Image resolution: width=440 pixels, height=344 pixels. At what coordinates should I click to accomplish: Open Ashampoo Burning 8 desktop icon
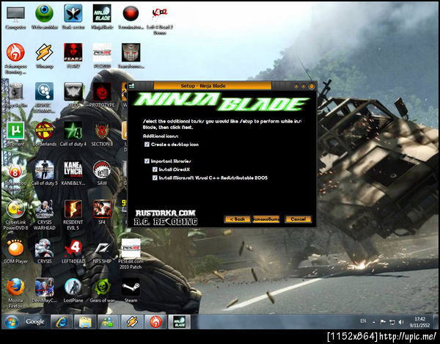15,177
